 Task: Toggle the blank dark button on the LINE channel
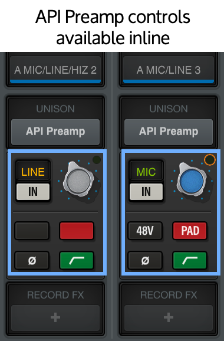[32, 231]
